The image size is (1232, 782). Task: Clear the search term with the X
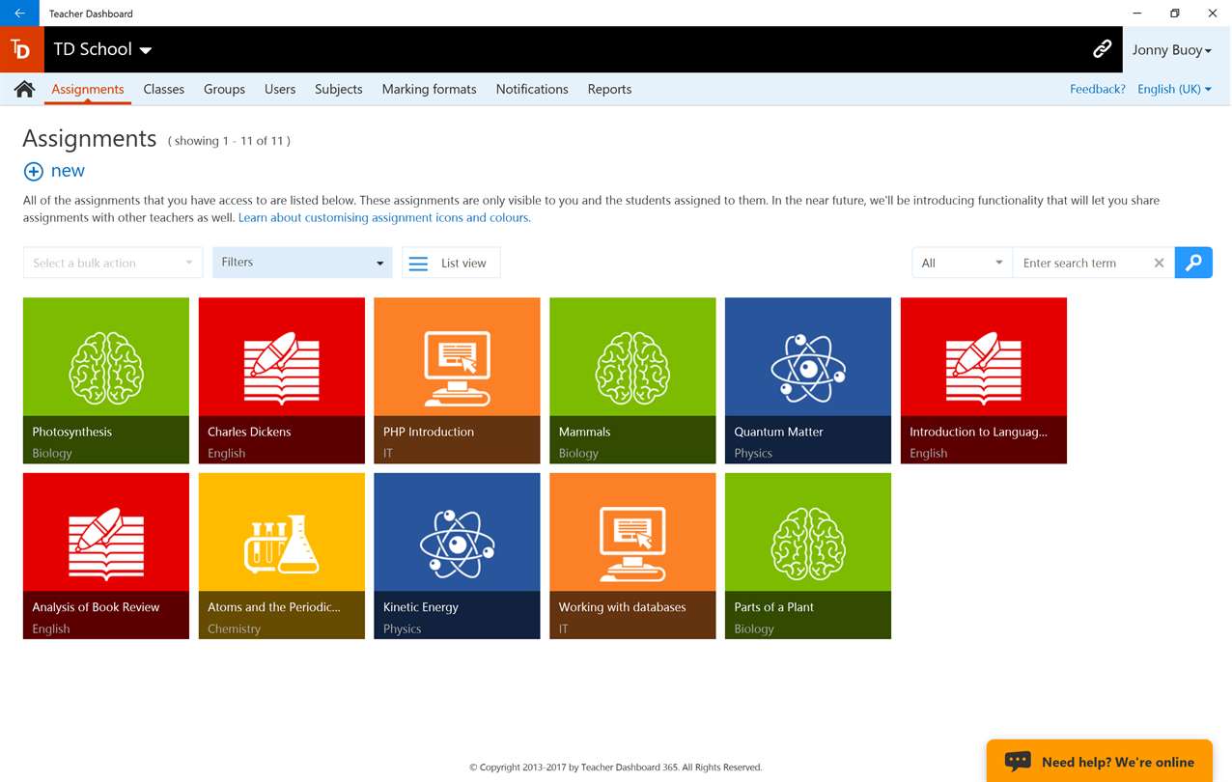pyautogui.click(x=1159, y=263)
